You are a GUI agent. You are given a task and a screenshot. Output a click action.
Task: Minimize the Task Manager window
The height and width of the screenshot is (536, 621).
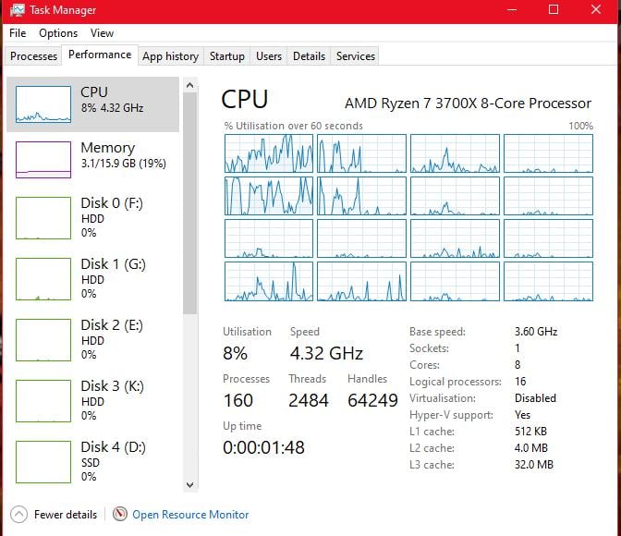coord(512,10)
